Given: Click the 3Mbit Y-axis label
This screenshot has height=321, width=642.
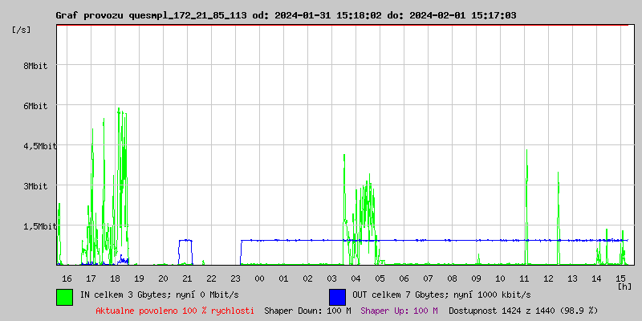Looking at the screenshot, I should click(x=35, y=186).
